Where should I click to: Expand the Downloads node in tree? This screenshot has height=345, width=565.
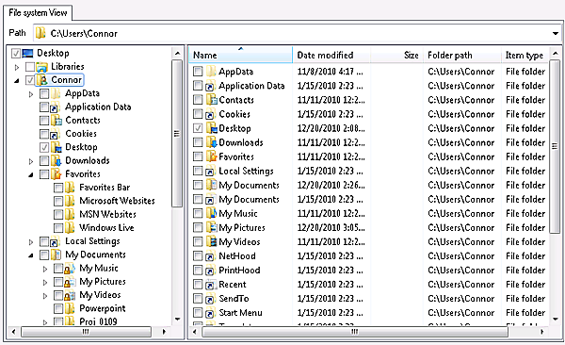pos(31,161)
